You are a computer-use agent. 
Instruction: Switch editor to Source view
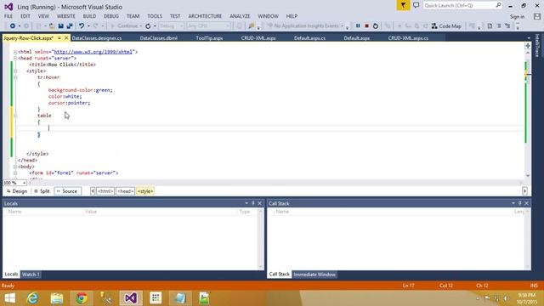(67, 191)
